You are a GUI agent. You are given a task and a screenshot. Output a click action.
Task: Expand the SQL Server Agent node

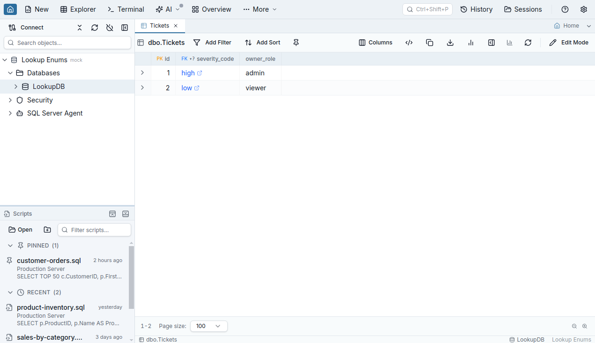(10, 113)
